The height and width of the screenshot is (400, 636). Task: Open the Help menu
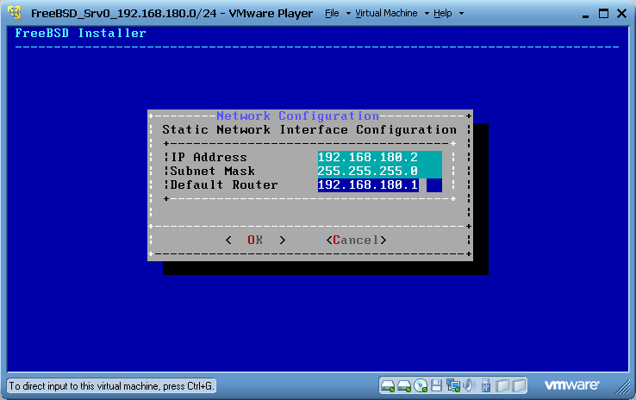442,14
